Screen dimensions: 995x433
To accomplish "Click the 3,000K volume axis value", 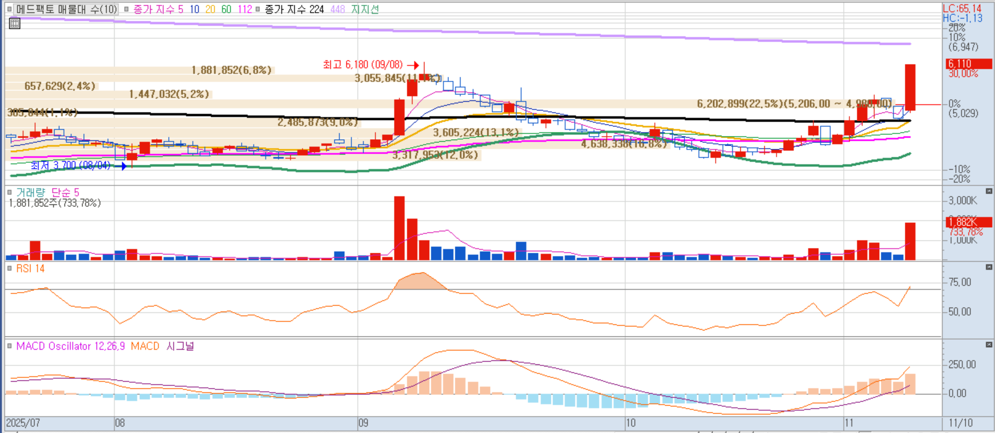I will coord(962,201).
